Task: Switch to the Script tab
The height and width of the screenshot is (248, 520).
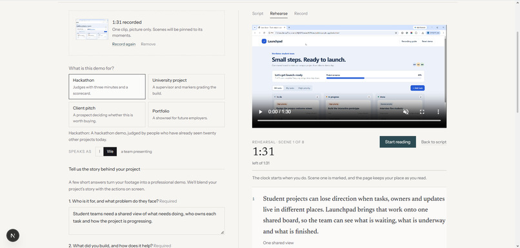Action: [257, 14]
